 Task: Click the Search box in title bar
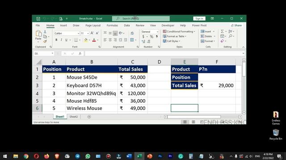[141, 19]
